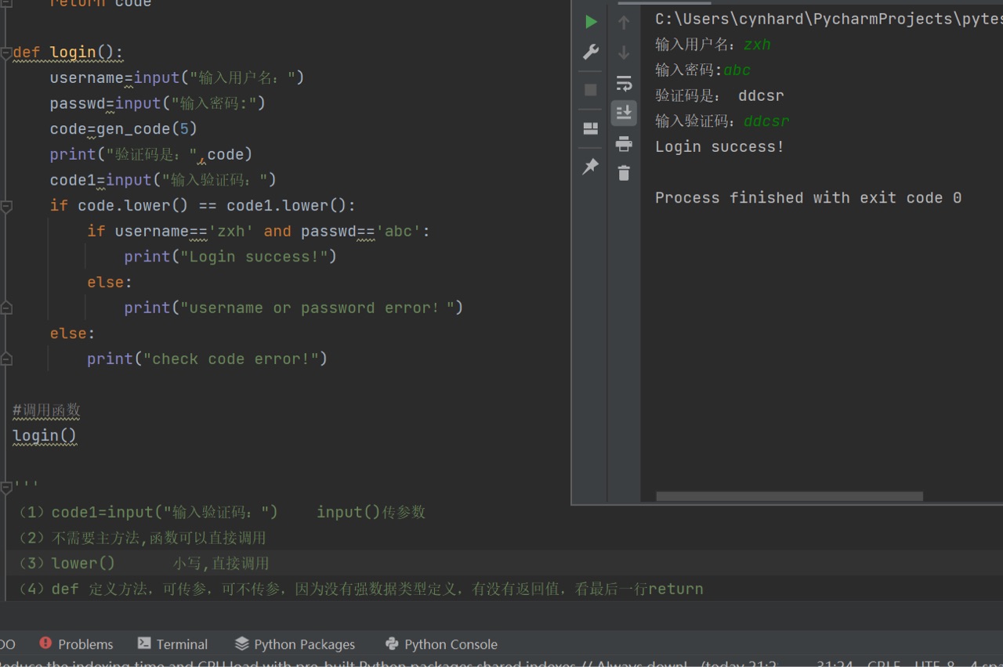Click the Up stack trace arrow
Viewport: 1003px width, 667px height.
[x=624, y=22]
